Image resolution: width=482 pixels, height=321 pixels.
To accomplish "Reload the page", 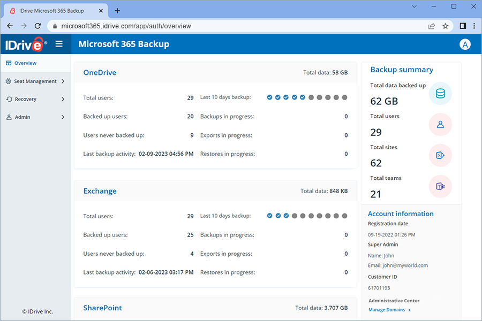I will [x=37, y=26].
